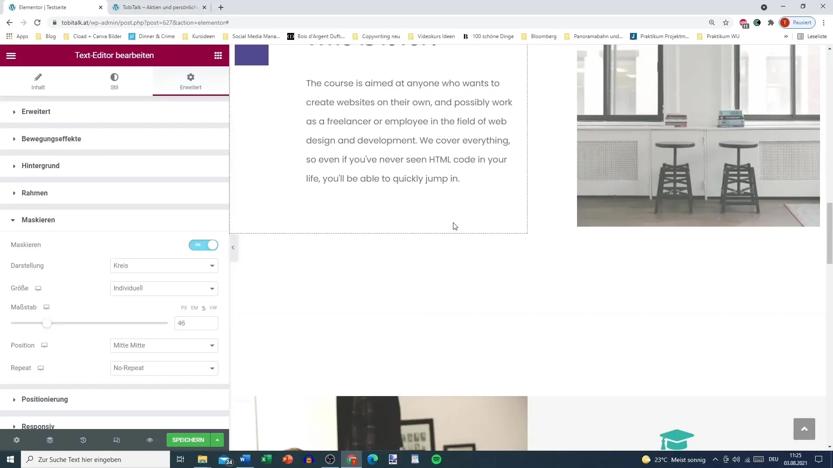Image resolution: width=833 pixels, height=468 pixels.
Task: Toggle the Maskieren switch off
Action: click(203, 245)
